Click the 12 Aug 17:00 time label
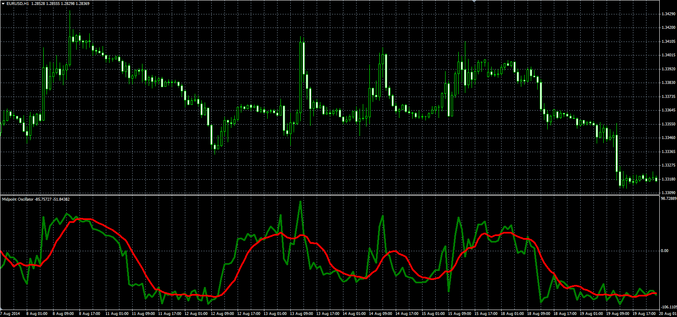 (249, 314)
